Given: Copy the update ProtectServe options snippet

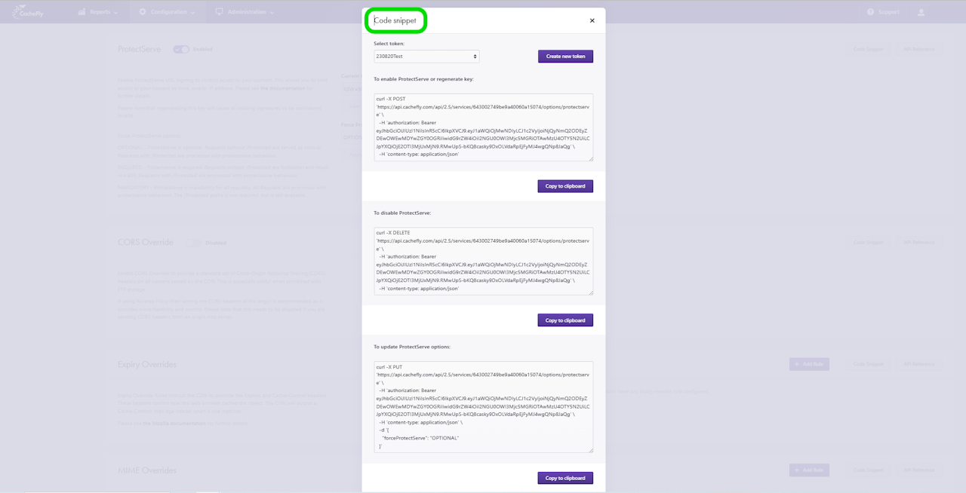Looking at the screenshot, I should pos(565,478).
